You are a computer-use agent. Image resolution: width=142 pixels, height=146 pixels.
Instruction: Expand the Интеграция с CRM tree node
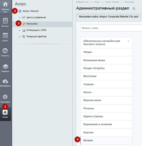coord(19,30)
